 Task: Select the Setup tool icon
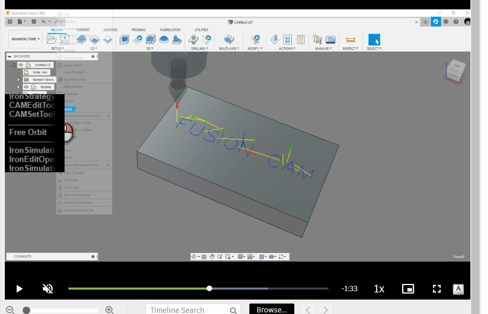(x=52, y=40)
